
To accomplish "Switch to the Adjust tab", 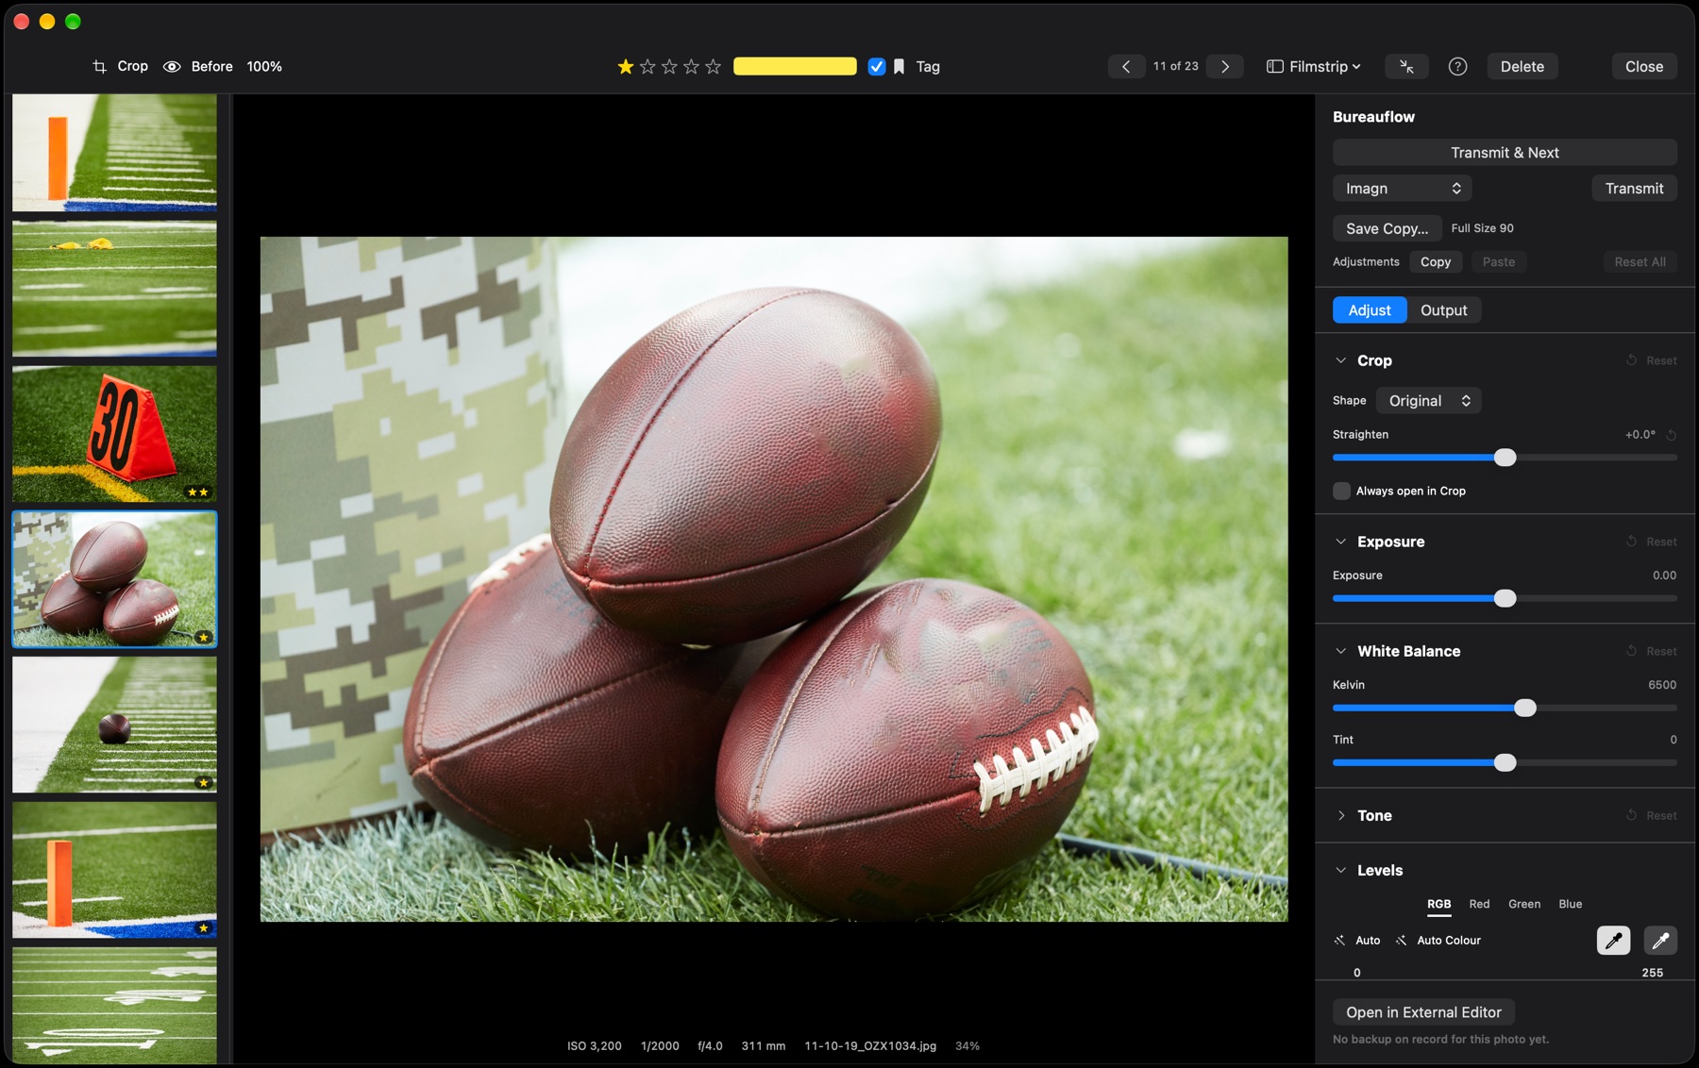I will tap(1370, 309).
